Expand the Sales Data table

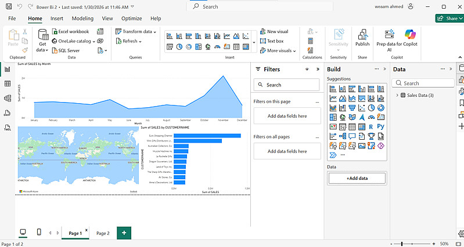pyautogui.click(x=397, y=95)
